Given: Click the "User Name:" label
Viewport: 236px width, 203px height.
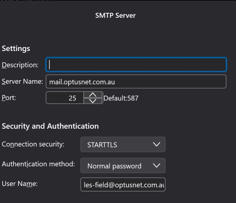Looking at the screenshot, I should click(x=20, y=184).
